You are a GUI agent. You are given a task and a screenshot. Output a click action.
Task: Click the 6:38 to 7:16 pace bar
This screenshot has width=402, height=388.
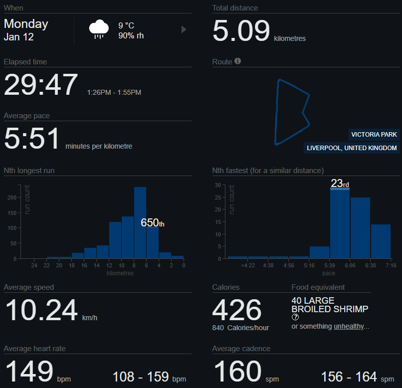[381, 241]
